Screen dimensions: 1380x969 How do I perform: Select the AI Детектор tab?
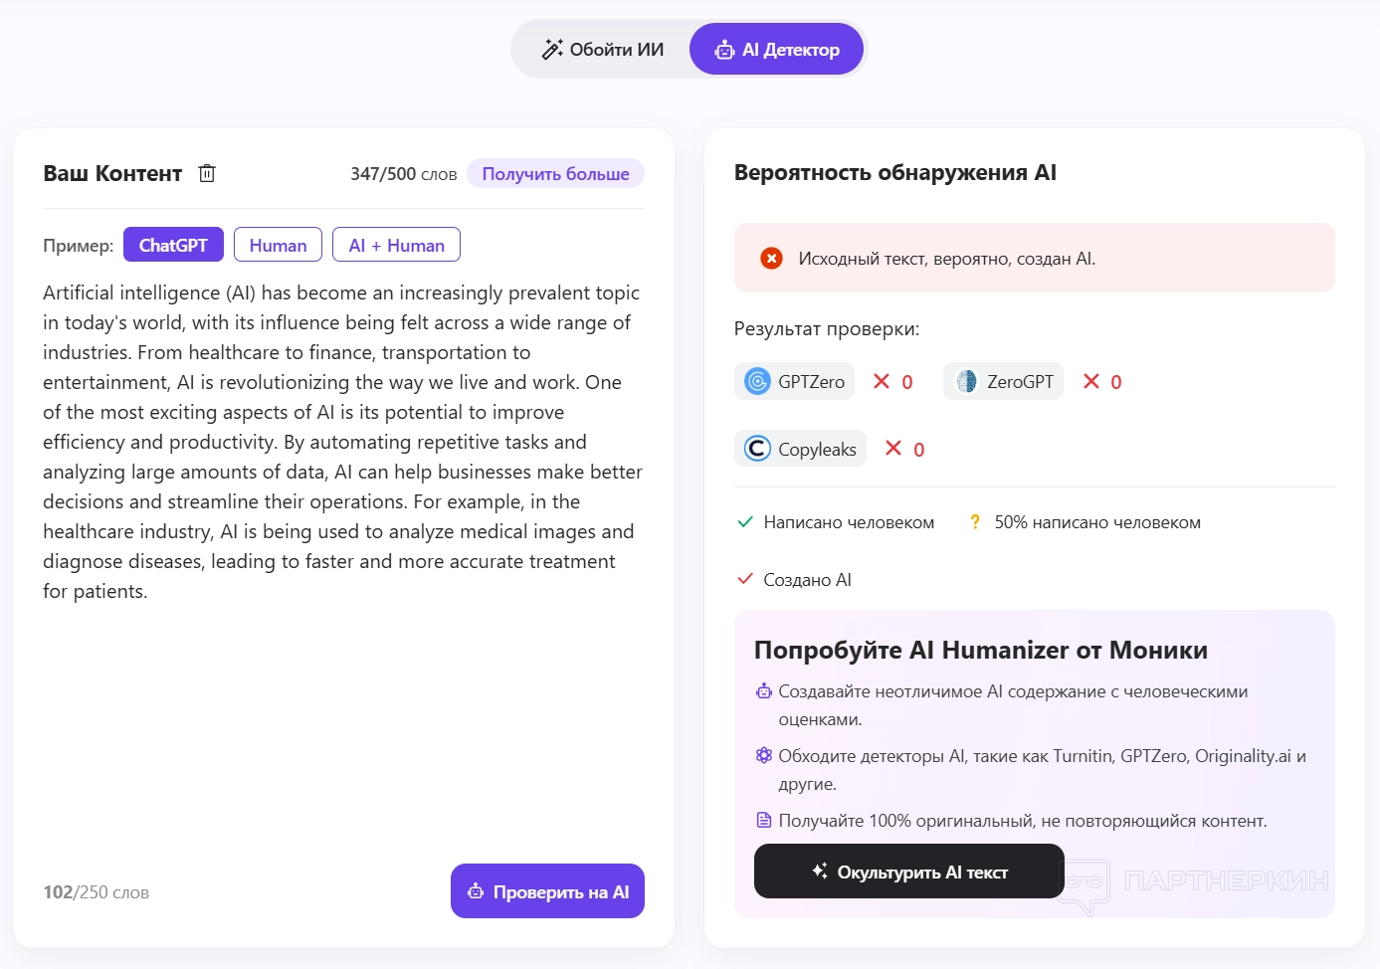pos(777,50)
